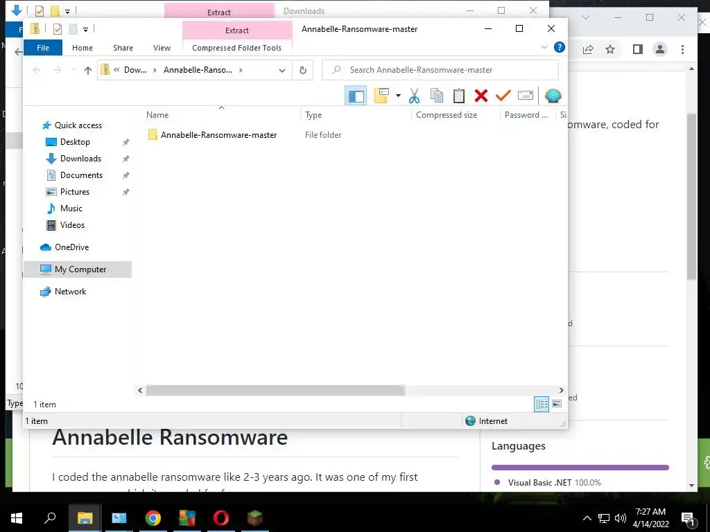The height and width of the screenshot is (532, 710).
Task: Switch to large icons view toggle
Action: point(557,404)
